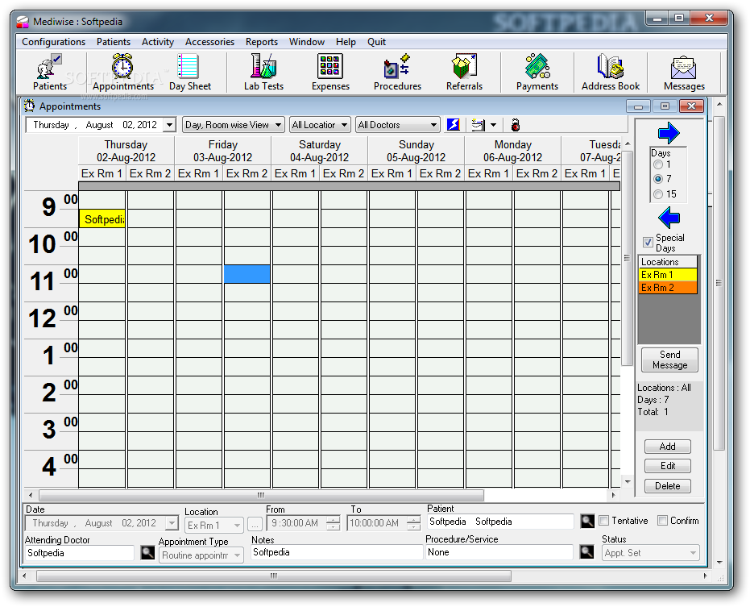Screen dimensions: 750x607
Task: Open the Lab Tests icon
Action: 263,72
